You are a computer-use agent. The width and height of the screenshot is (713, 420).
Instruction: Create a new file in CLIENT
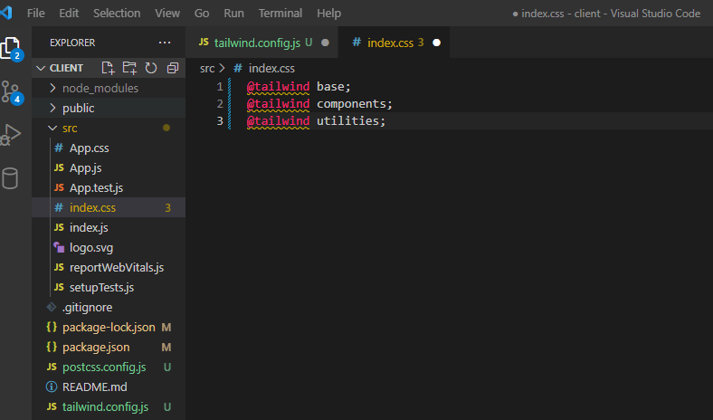(109, 68)
